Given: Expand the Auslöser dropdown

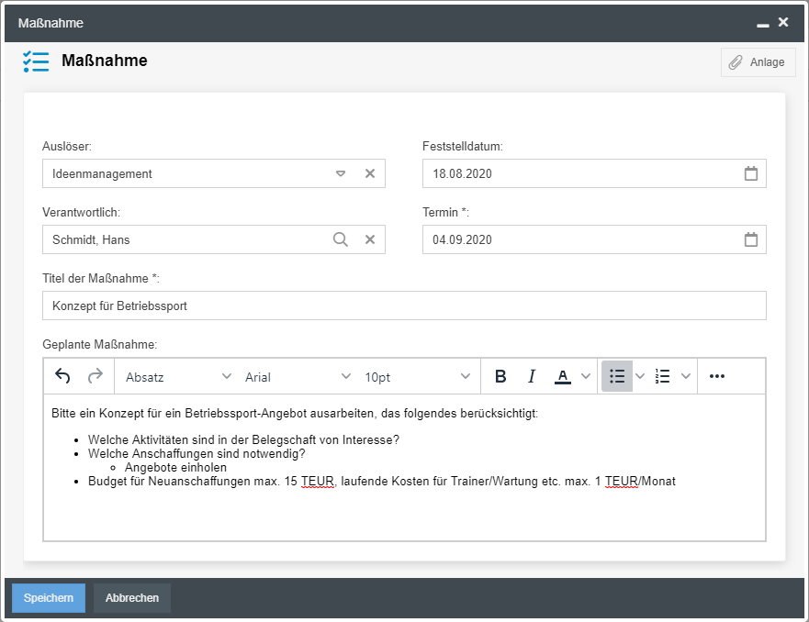Looking at the screenshot, I should (340, 173).
